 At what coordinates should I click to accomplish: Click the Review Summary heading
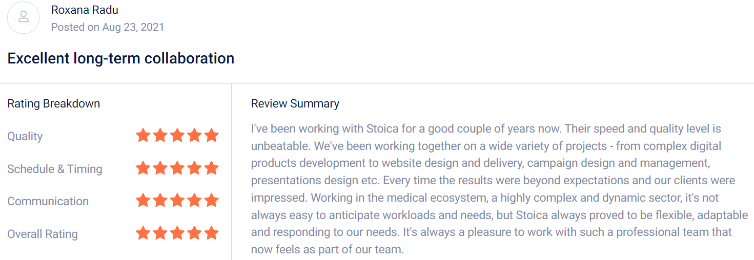click(295, 104)
